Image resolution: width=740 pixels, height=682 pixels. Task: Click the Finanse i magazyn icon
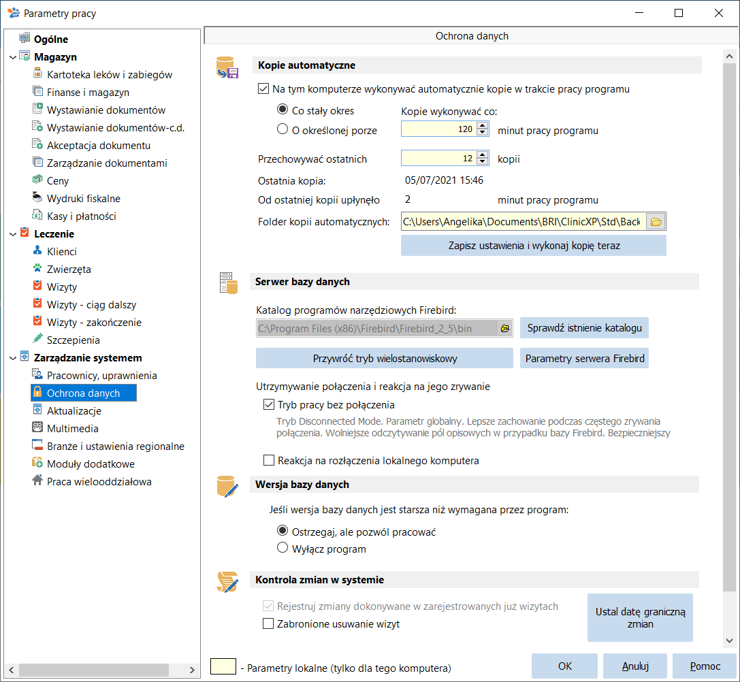click(x=37, y=91)
